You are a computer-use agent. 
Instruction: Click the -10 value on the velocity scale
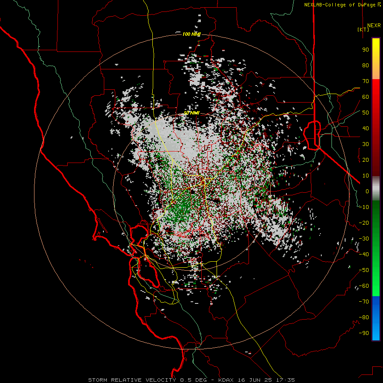pos(364,207)
